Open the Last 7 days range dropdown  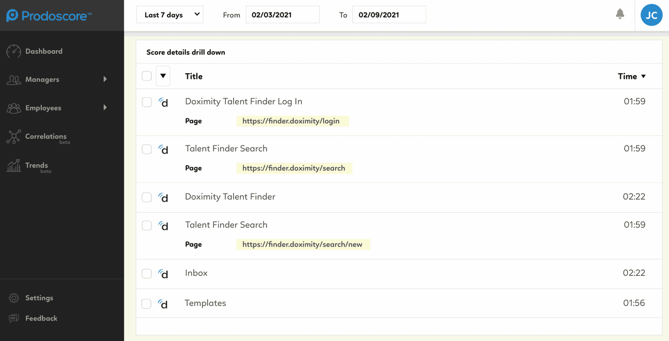pos(170,15)
